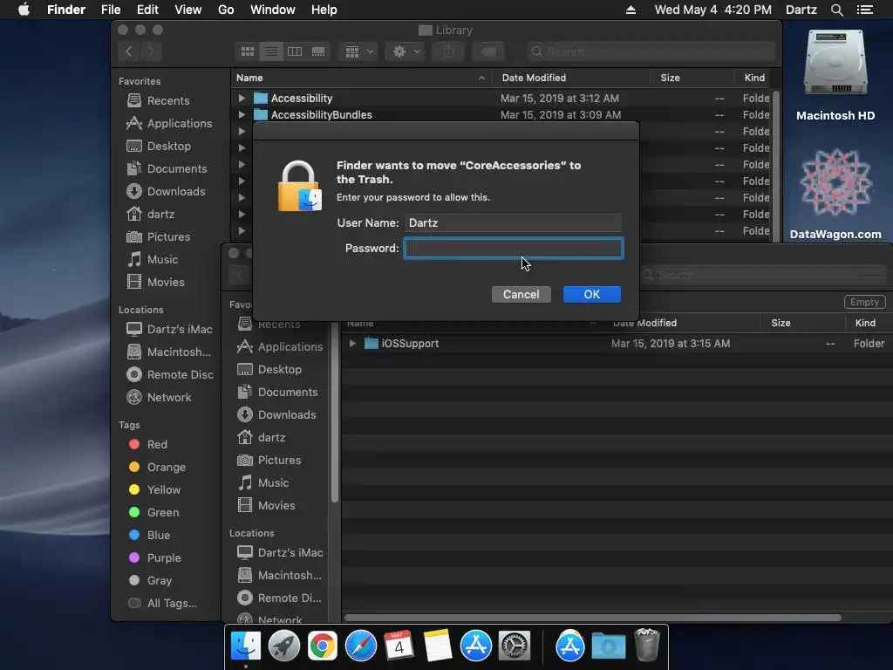Open the Help menu
Image resolution: width=893 pixels, height=670 pixels.
pyautogui.click(x=324, y=10)
